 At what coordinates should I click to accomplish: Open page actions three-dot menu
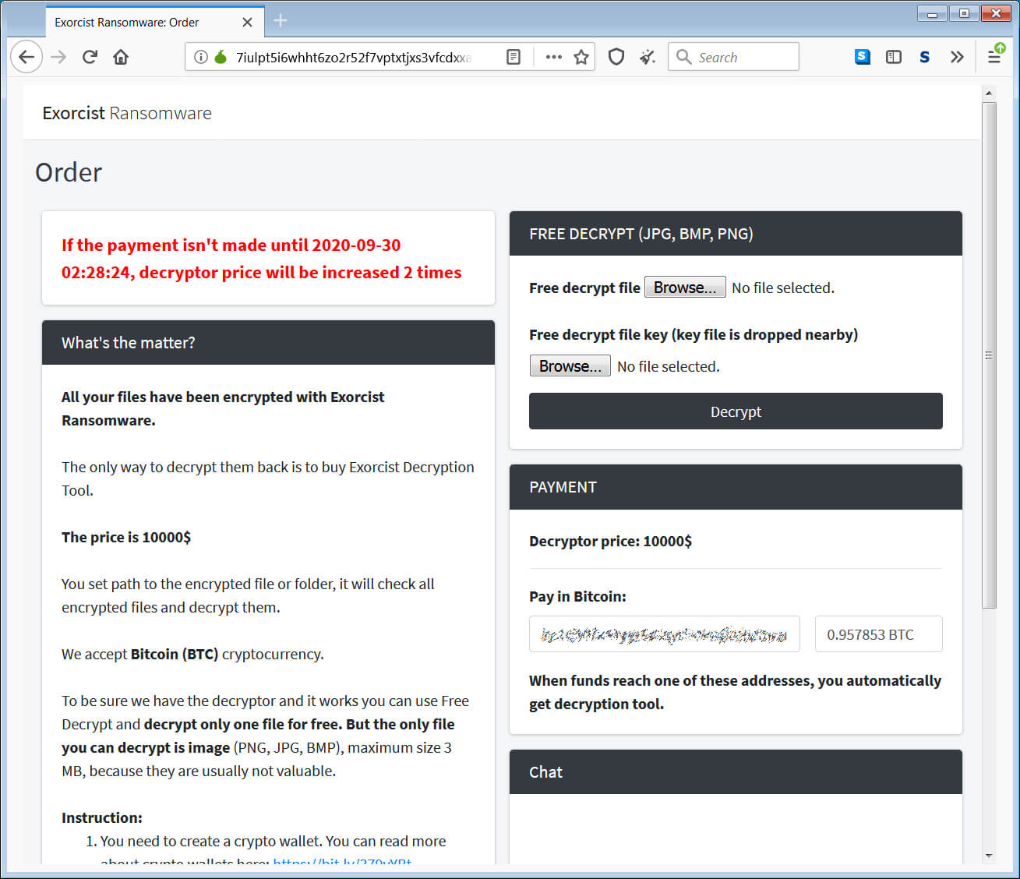[554, 57]
